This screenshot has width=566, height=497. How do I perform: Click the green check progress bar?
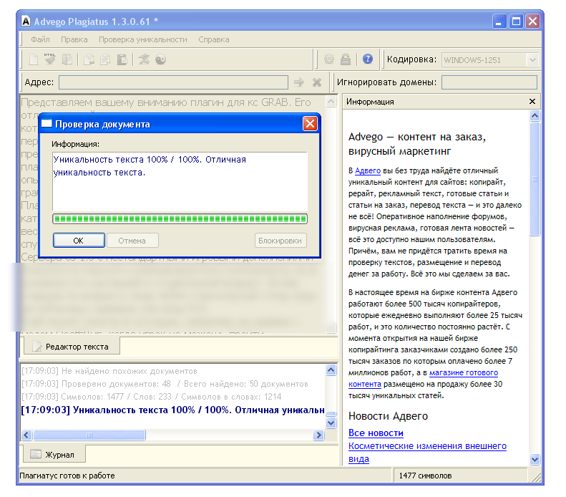click(x=180, y=219)
